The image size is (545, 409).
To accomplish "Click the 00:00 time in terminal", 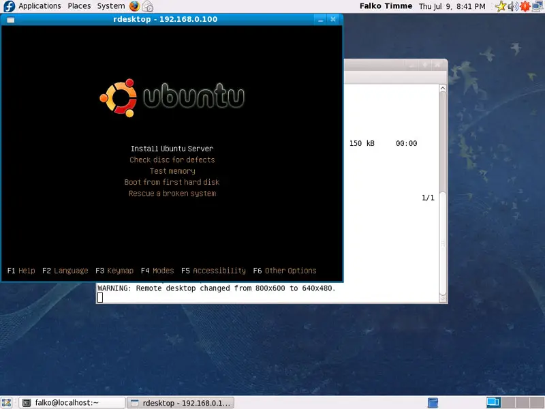I will point(406,143).
